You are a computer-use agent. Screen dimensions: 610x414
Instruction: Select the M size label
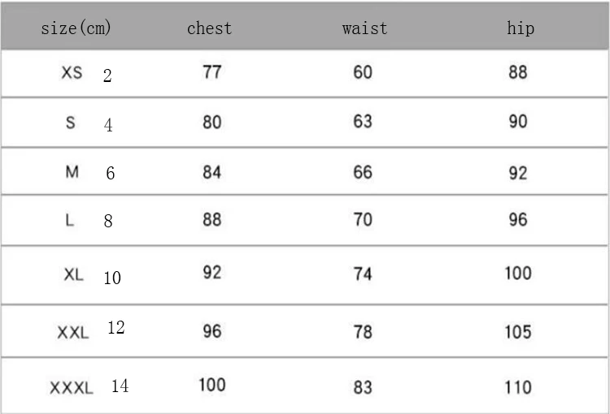pos(72,172)
